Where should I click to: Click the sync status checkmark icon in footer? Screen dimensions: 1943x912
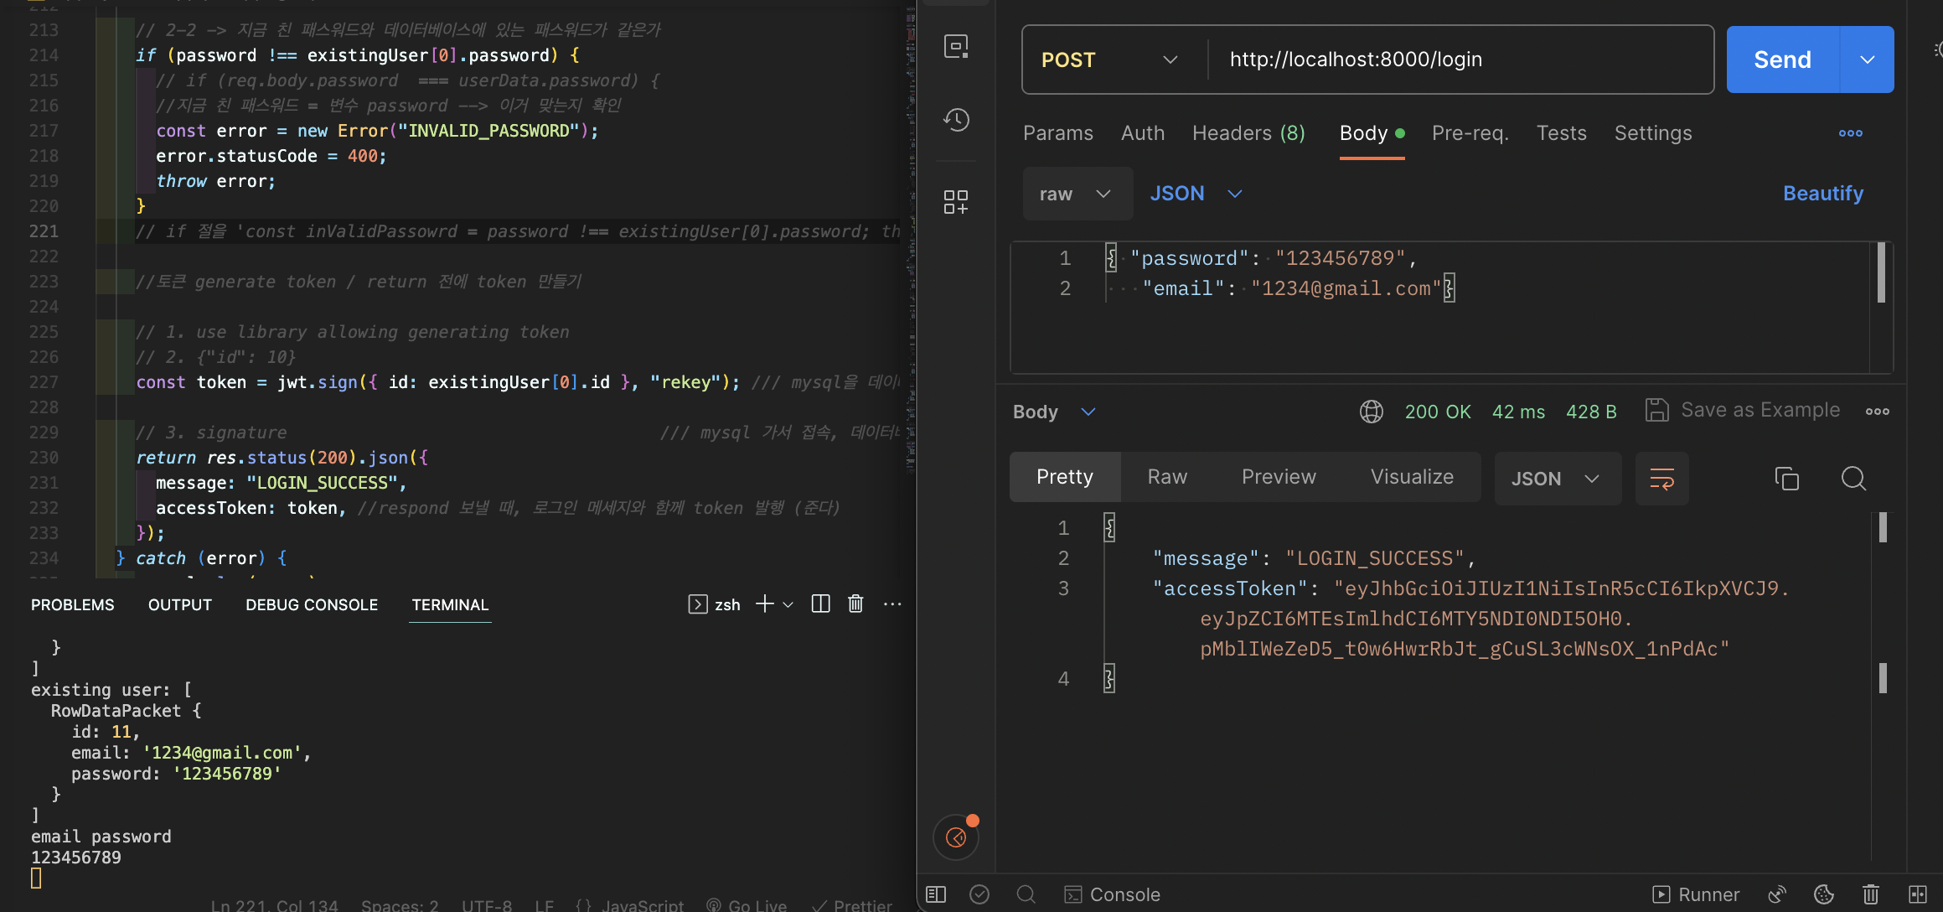(979, 894)
